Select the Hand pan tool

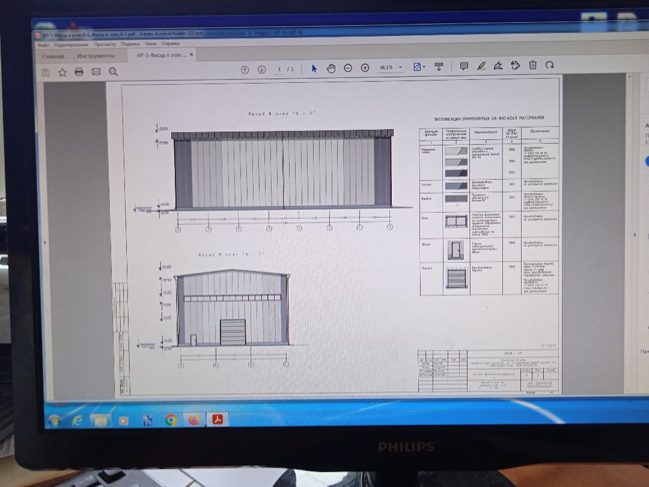tap(331, 69)
